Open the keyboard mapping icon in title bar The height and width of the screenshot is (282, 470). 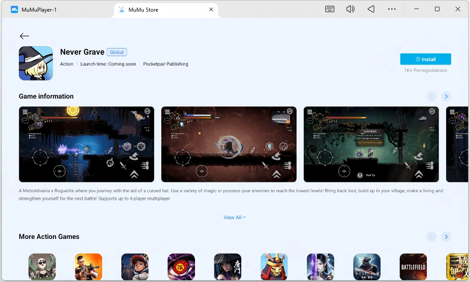[330, 9]
